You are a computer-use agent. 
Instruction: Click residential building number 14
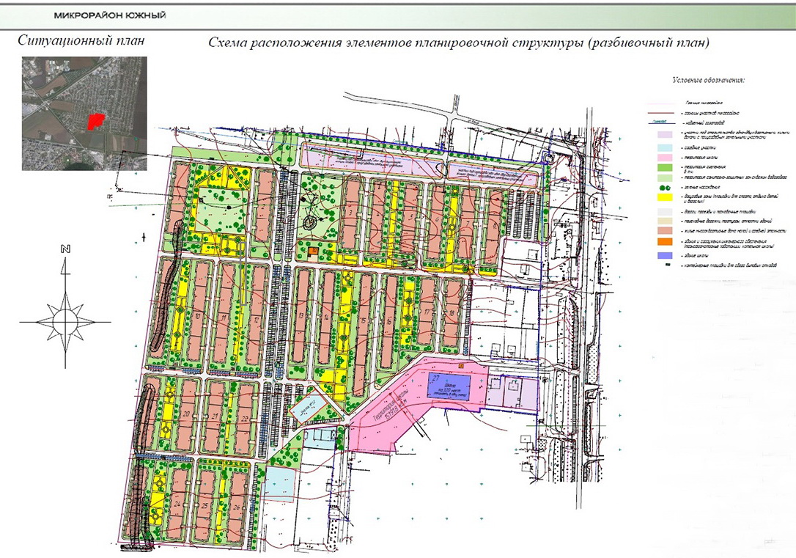(326, 317)
